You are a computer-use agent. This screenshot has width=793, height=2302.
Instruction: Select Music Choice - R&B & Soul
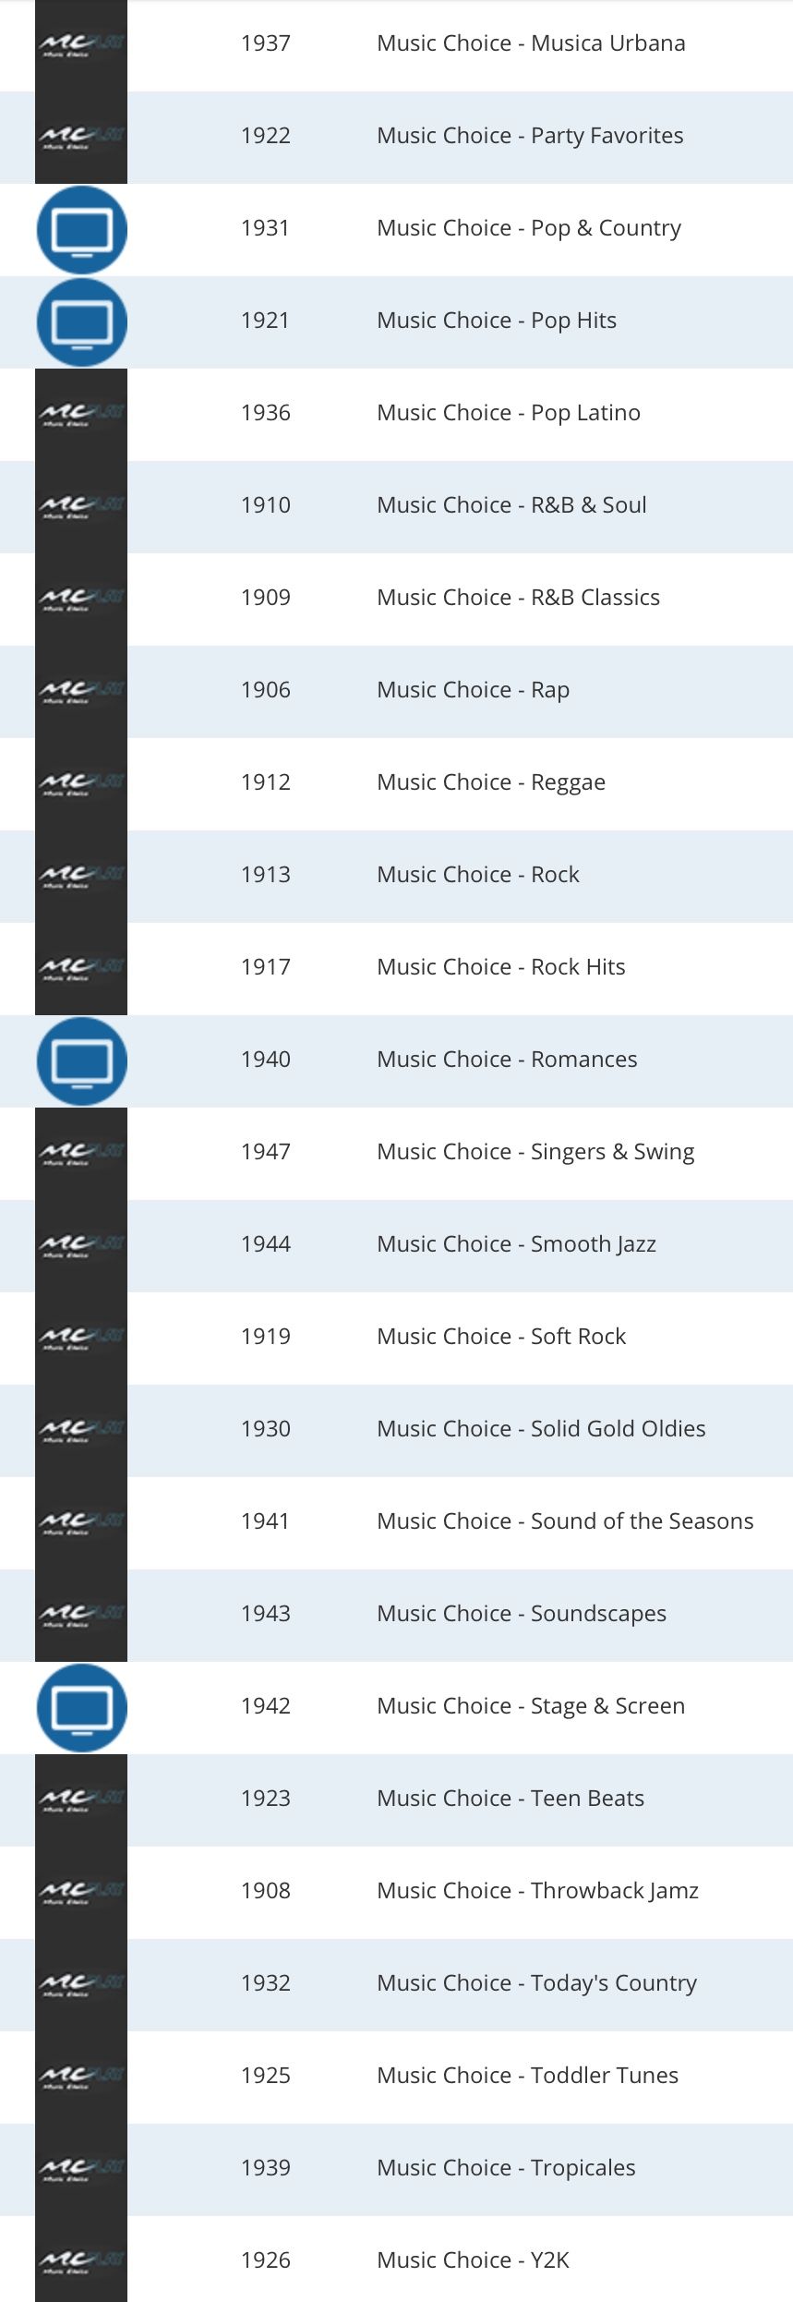pos(511,505)
